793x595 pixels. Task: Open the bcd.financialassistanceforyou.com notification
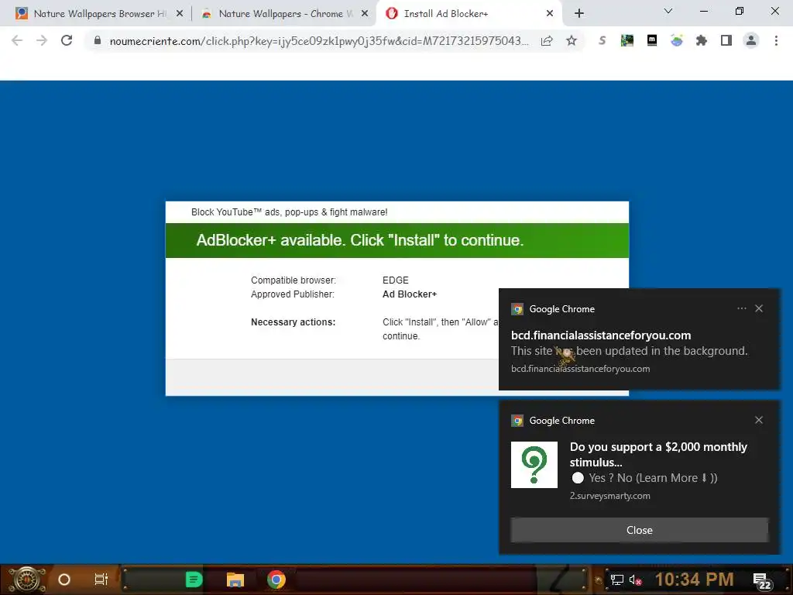tap(639, 339)
